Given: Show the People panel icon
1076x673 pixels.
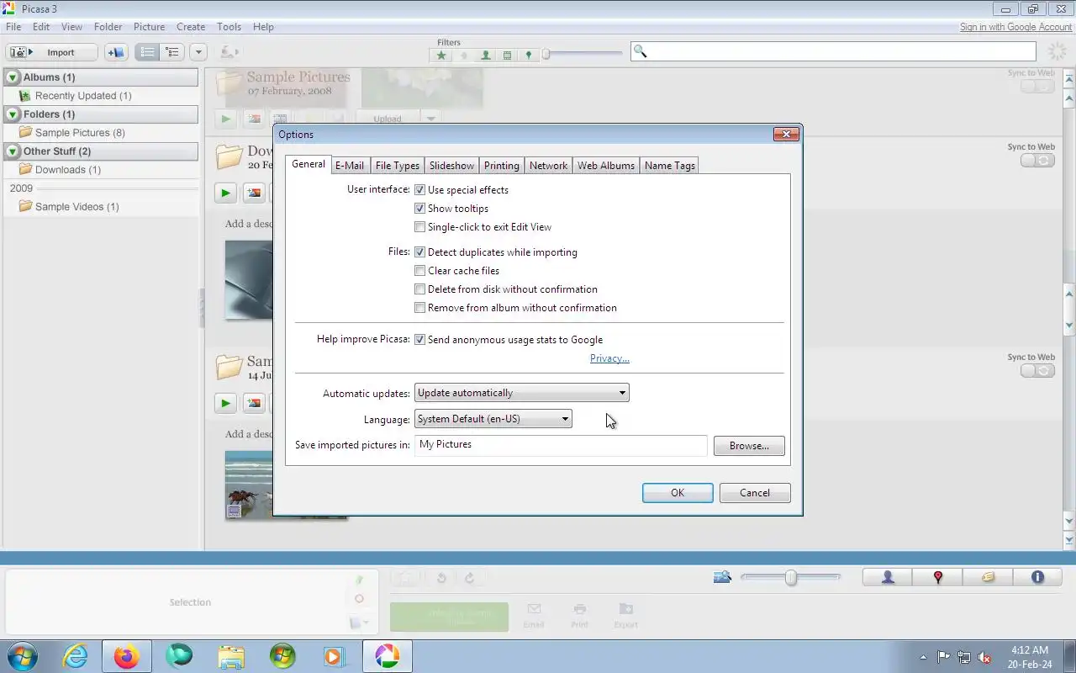Looking at the screenshot, I should 888,577.
